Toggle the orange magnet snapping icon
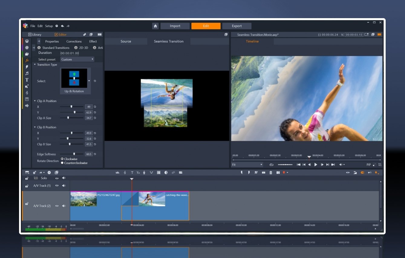The image size is (405, 258). tap(362, 173)
